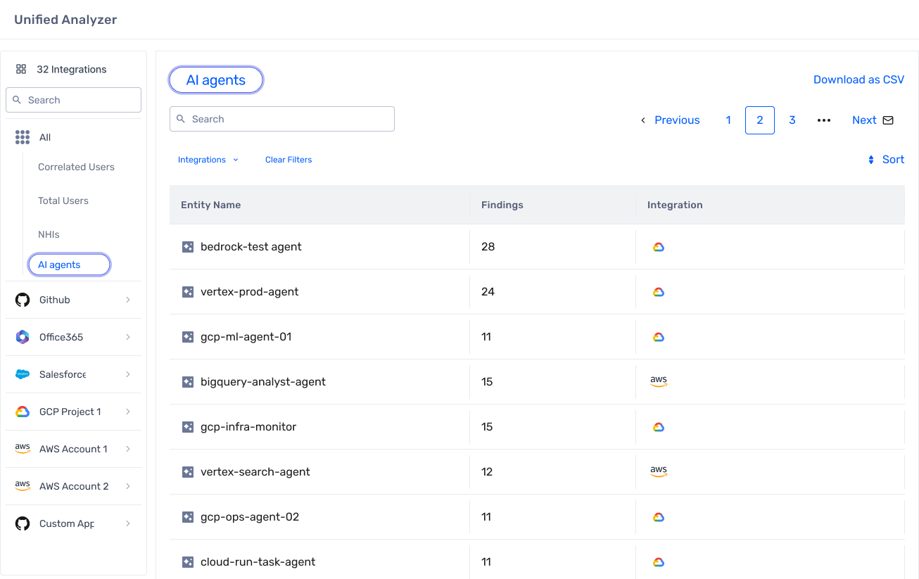
Task: Click the agent icon beside bigquery-analyst-agent
Action: (x=188, y=382)
